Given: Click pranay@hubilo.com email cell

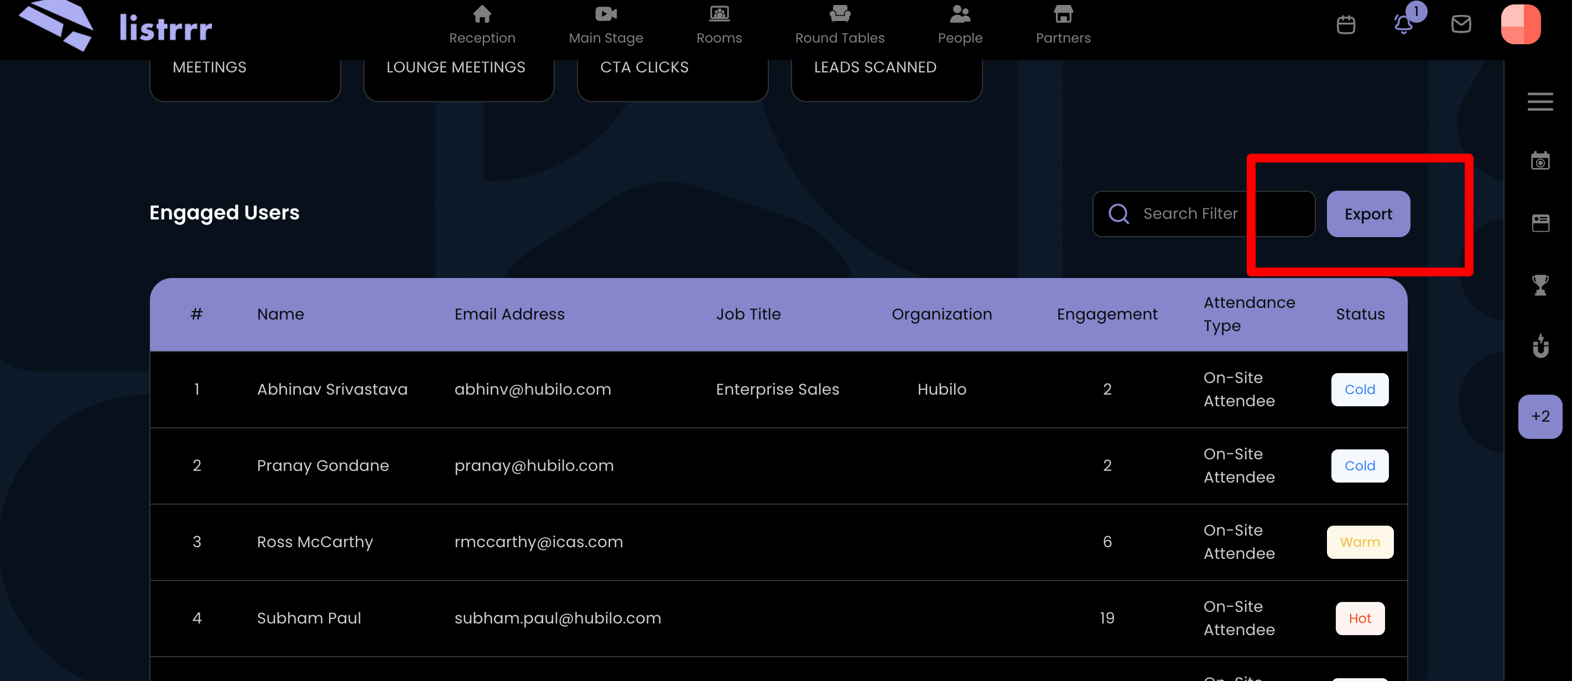Looking at the screenshot, I should tap(534, 465).
